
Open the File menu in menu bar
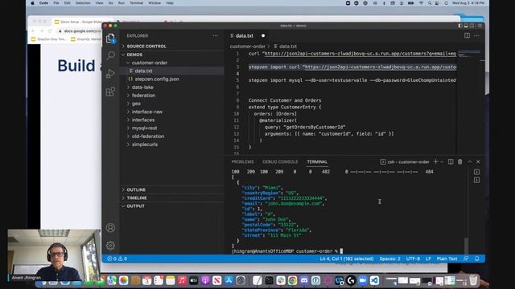coord(56,3)
